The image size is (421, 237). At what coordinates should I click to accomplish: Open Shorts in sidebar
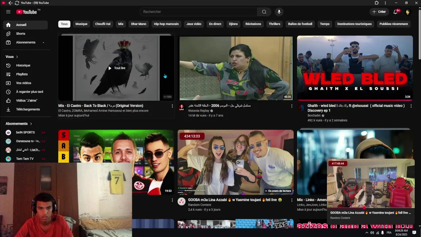25,34
